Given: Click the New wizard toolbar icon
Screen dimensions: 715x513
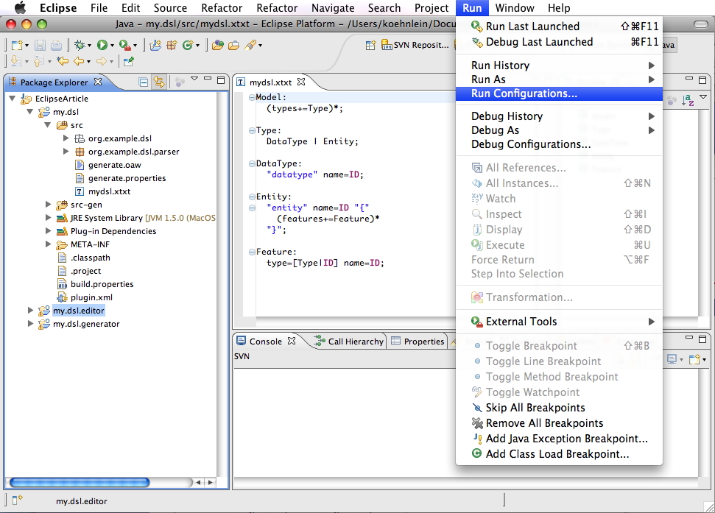Looking at the screenshot, I should 18,45.
